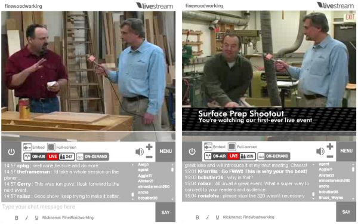
Task: Click the power icon in right player
Action: click(x=192, y=151)
